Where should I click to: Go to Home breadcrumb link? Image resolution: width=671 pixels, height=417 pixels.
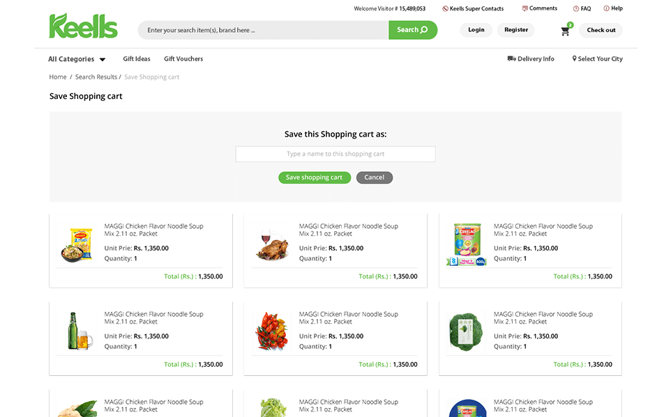point(58,77)
